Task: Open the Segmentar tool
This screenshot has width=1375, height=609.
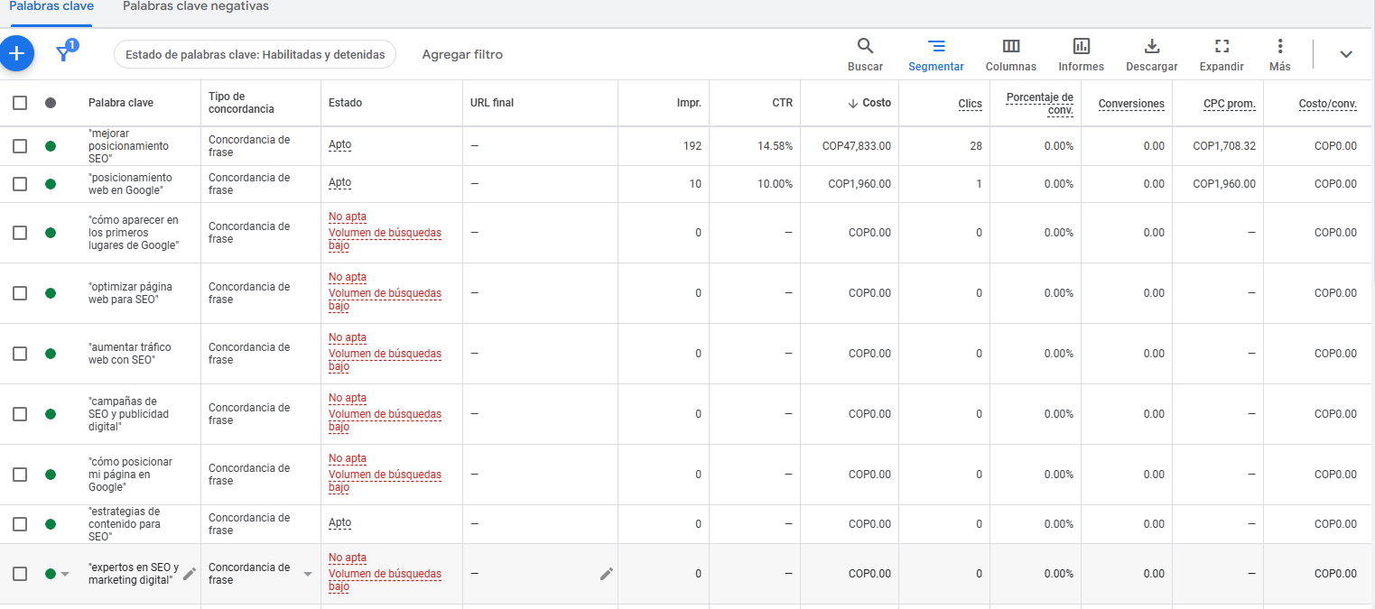Action: (935, 47)
